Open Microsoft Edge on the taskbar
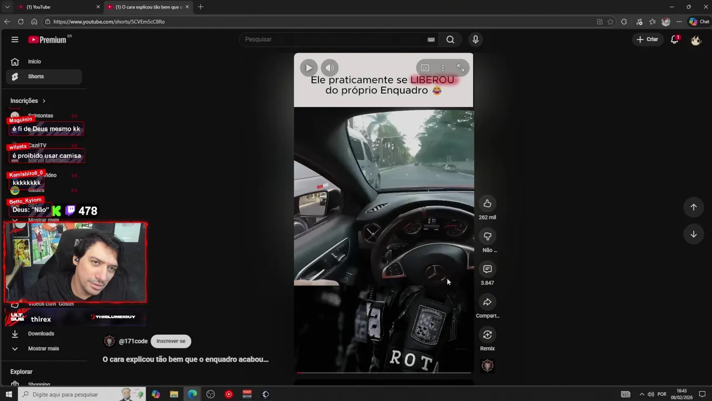Viewport: 712px width, 401px height. (192, 394)
